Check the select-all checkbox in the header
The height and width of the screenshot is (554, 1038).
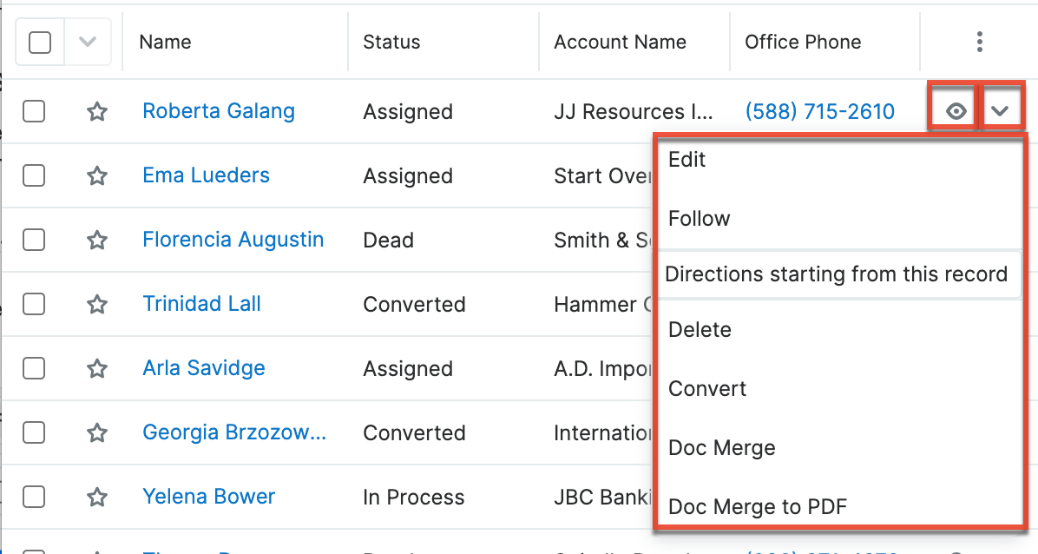point(40,42)
